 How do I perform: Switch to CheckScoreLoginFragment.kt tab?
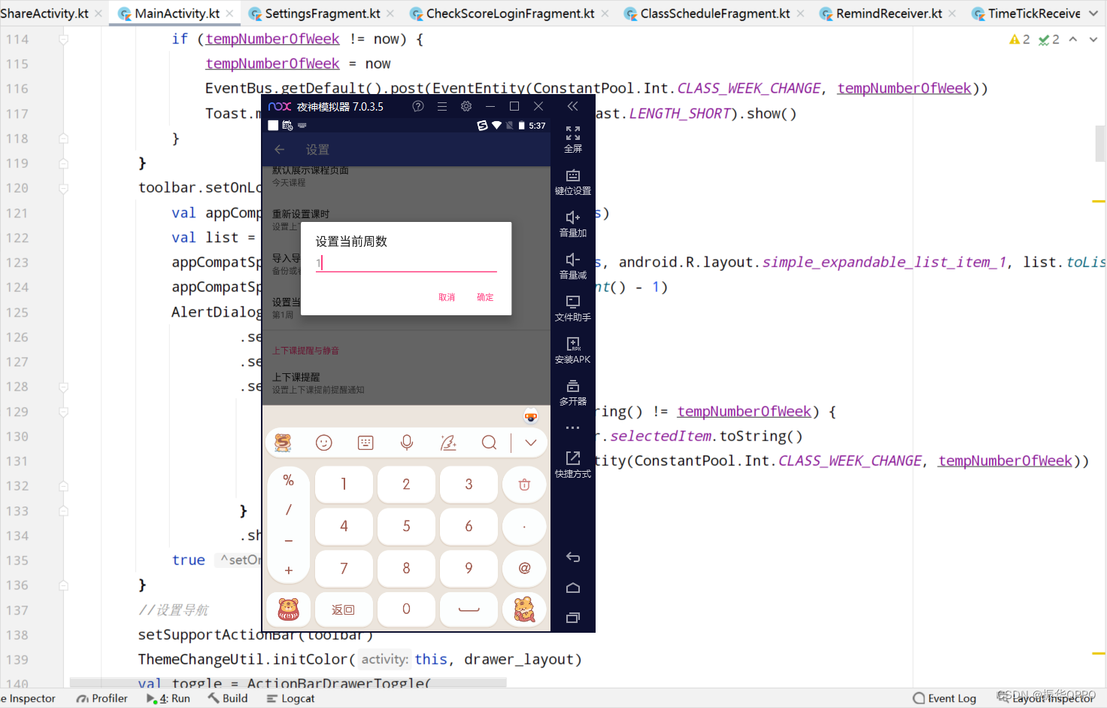point(511,14)
